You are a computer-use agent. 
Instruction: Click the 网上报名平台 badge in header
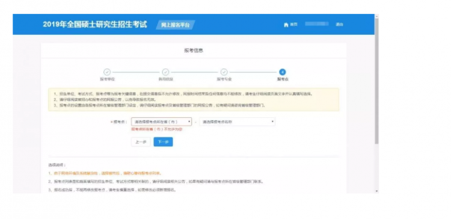coord(176,25)
